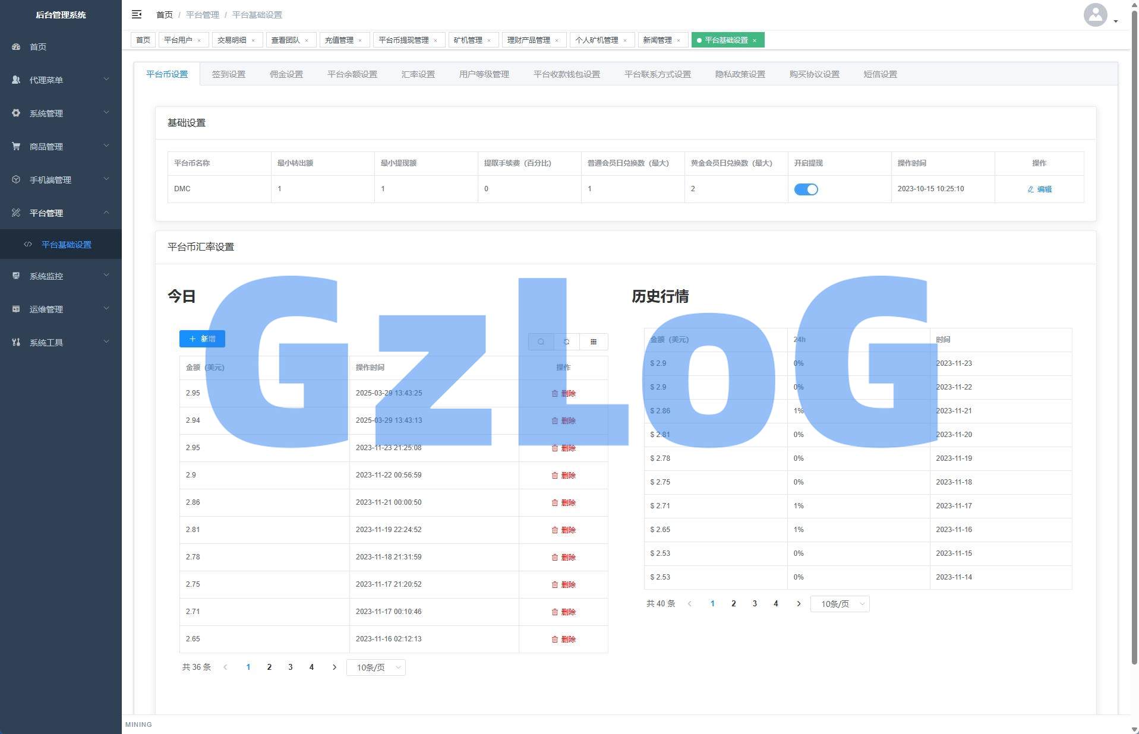Click the refresh icon above today's table
Viewport: 1139px width, 734px height.
(567, 341)
